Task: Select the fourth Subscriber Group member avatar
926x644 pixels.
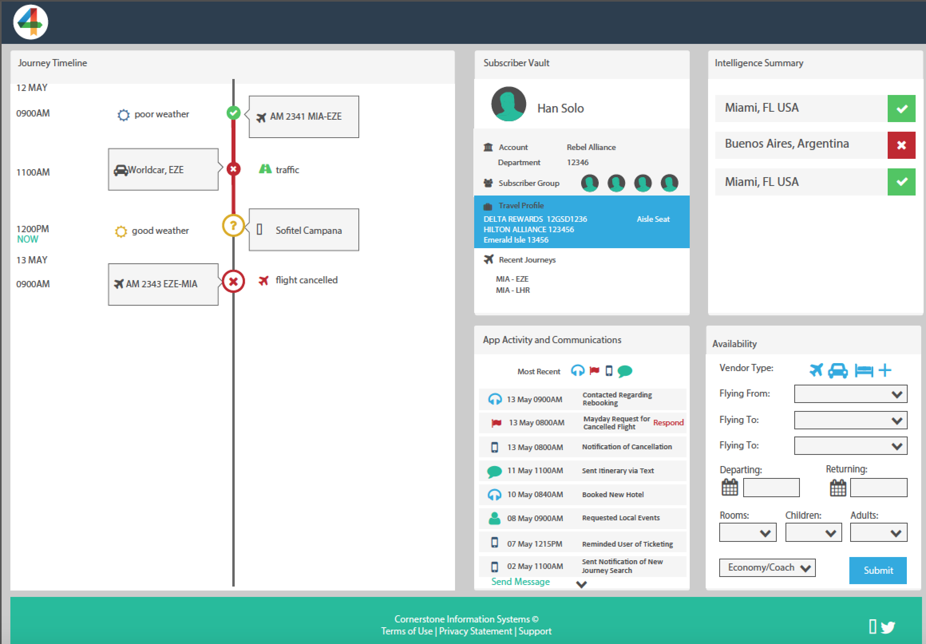Action: click(669, 183)
